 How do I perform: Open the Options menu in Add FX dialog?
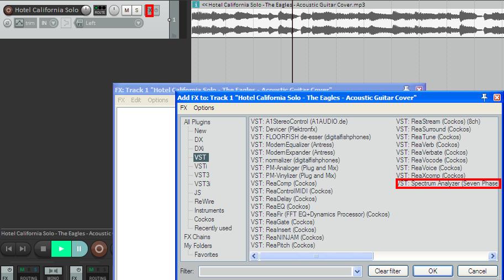tap(203, 108)
